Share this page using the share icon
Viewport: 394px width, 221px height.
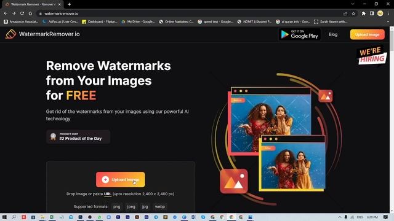coord(345,14)
